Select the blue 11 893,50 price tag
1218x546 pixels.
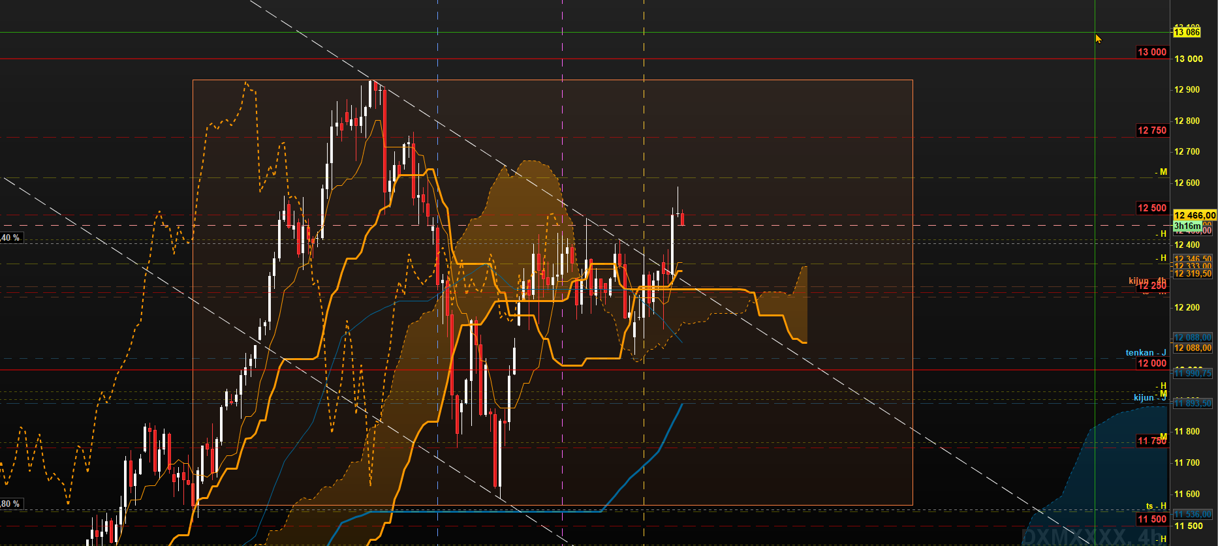coord(1193,403)
